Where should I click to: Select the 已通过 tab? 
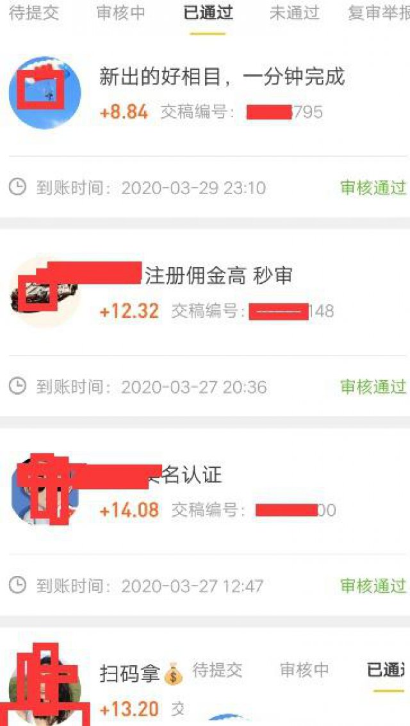pos(208,13)
